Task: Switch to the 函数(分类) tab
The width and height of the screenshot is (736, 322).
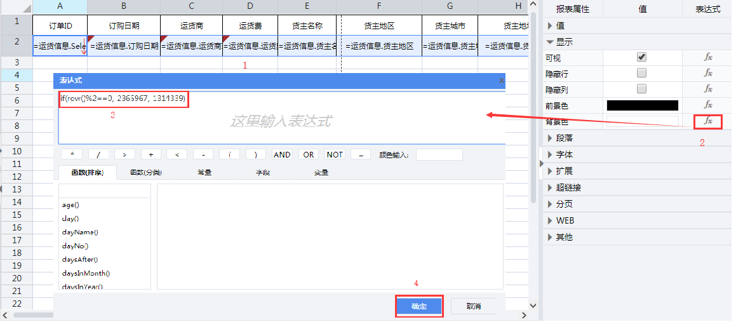Action: [x=146, y=172]
